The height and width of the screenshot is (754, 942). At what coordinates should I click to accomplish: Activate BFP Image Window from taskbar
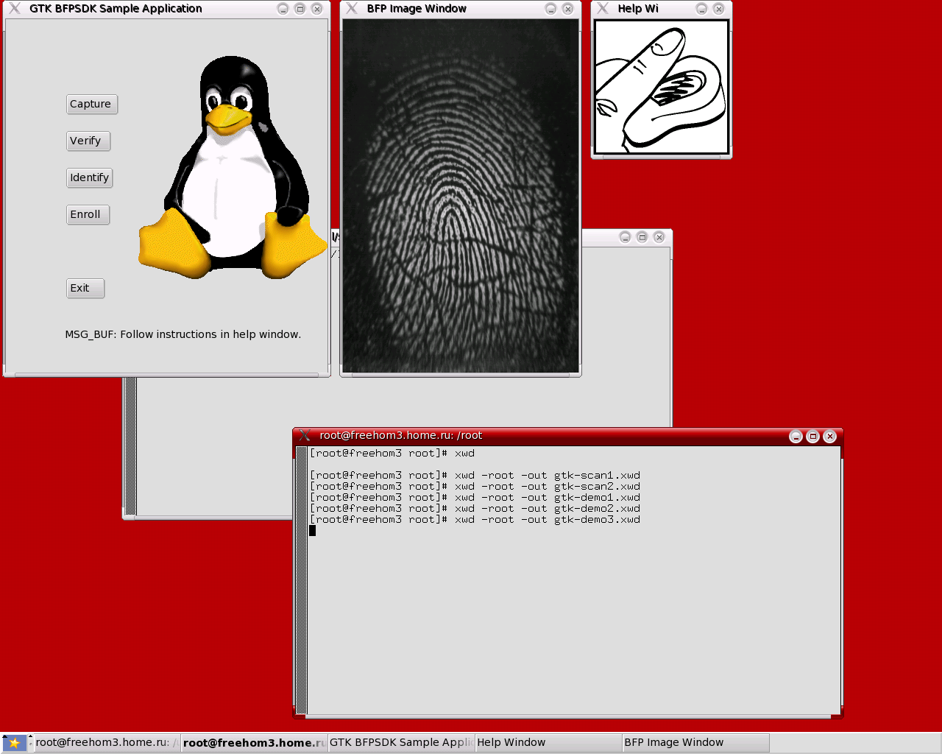[x=695, y=743]
